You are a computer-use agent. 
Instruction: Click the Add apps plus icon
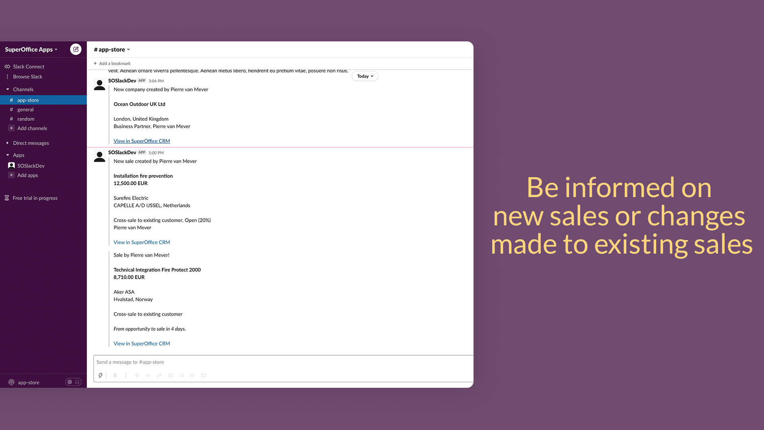12,175
